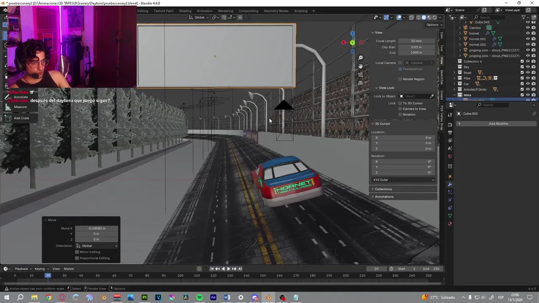Toggle viewport visibility of Sky collection
The height and width of the screenshot is (303, 539).
click(528, 67)
